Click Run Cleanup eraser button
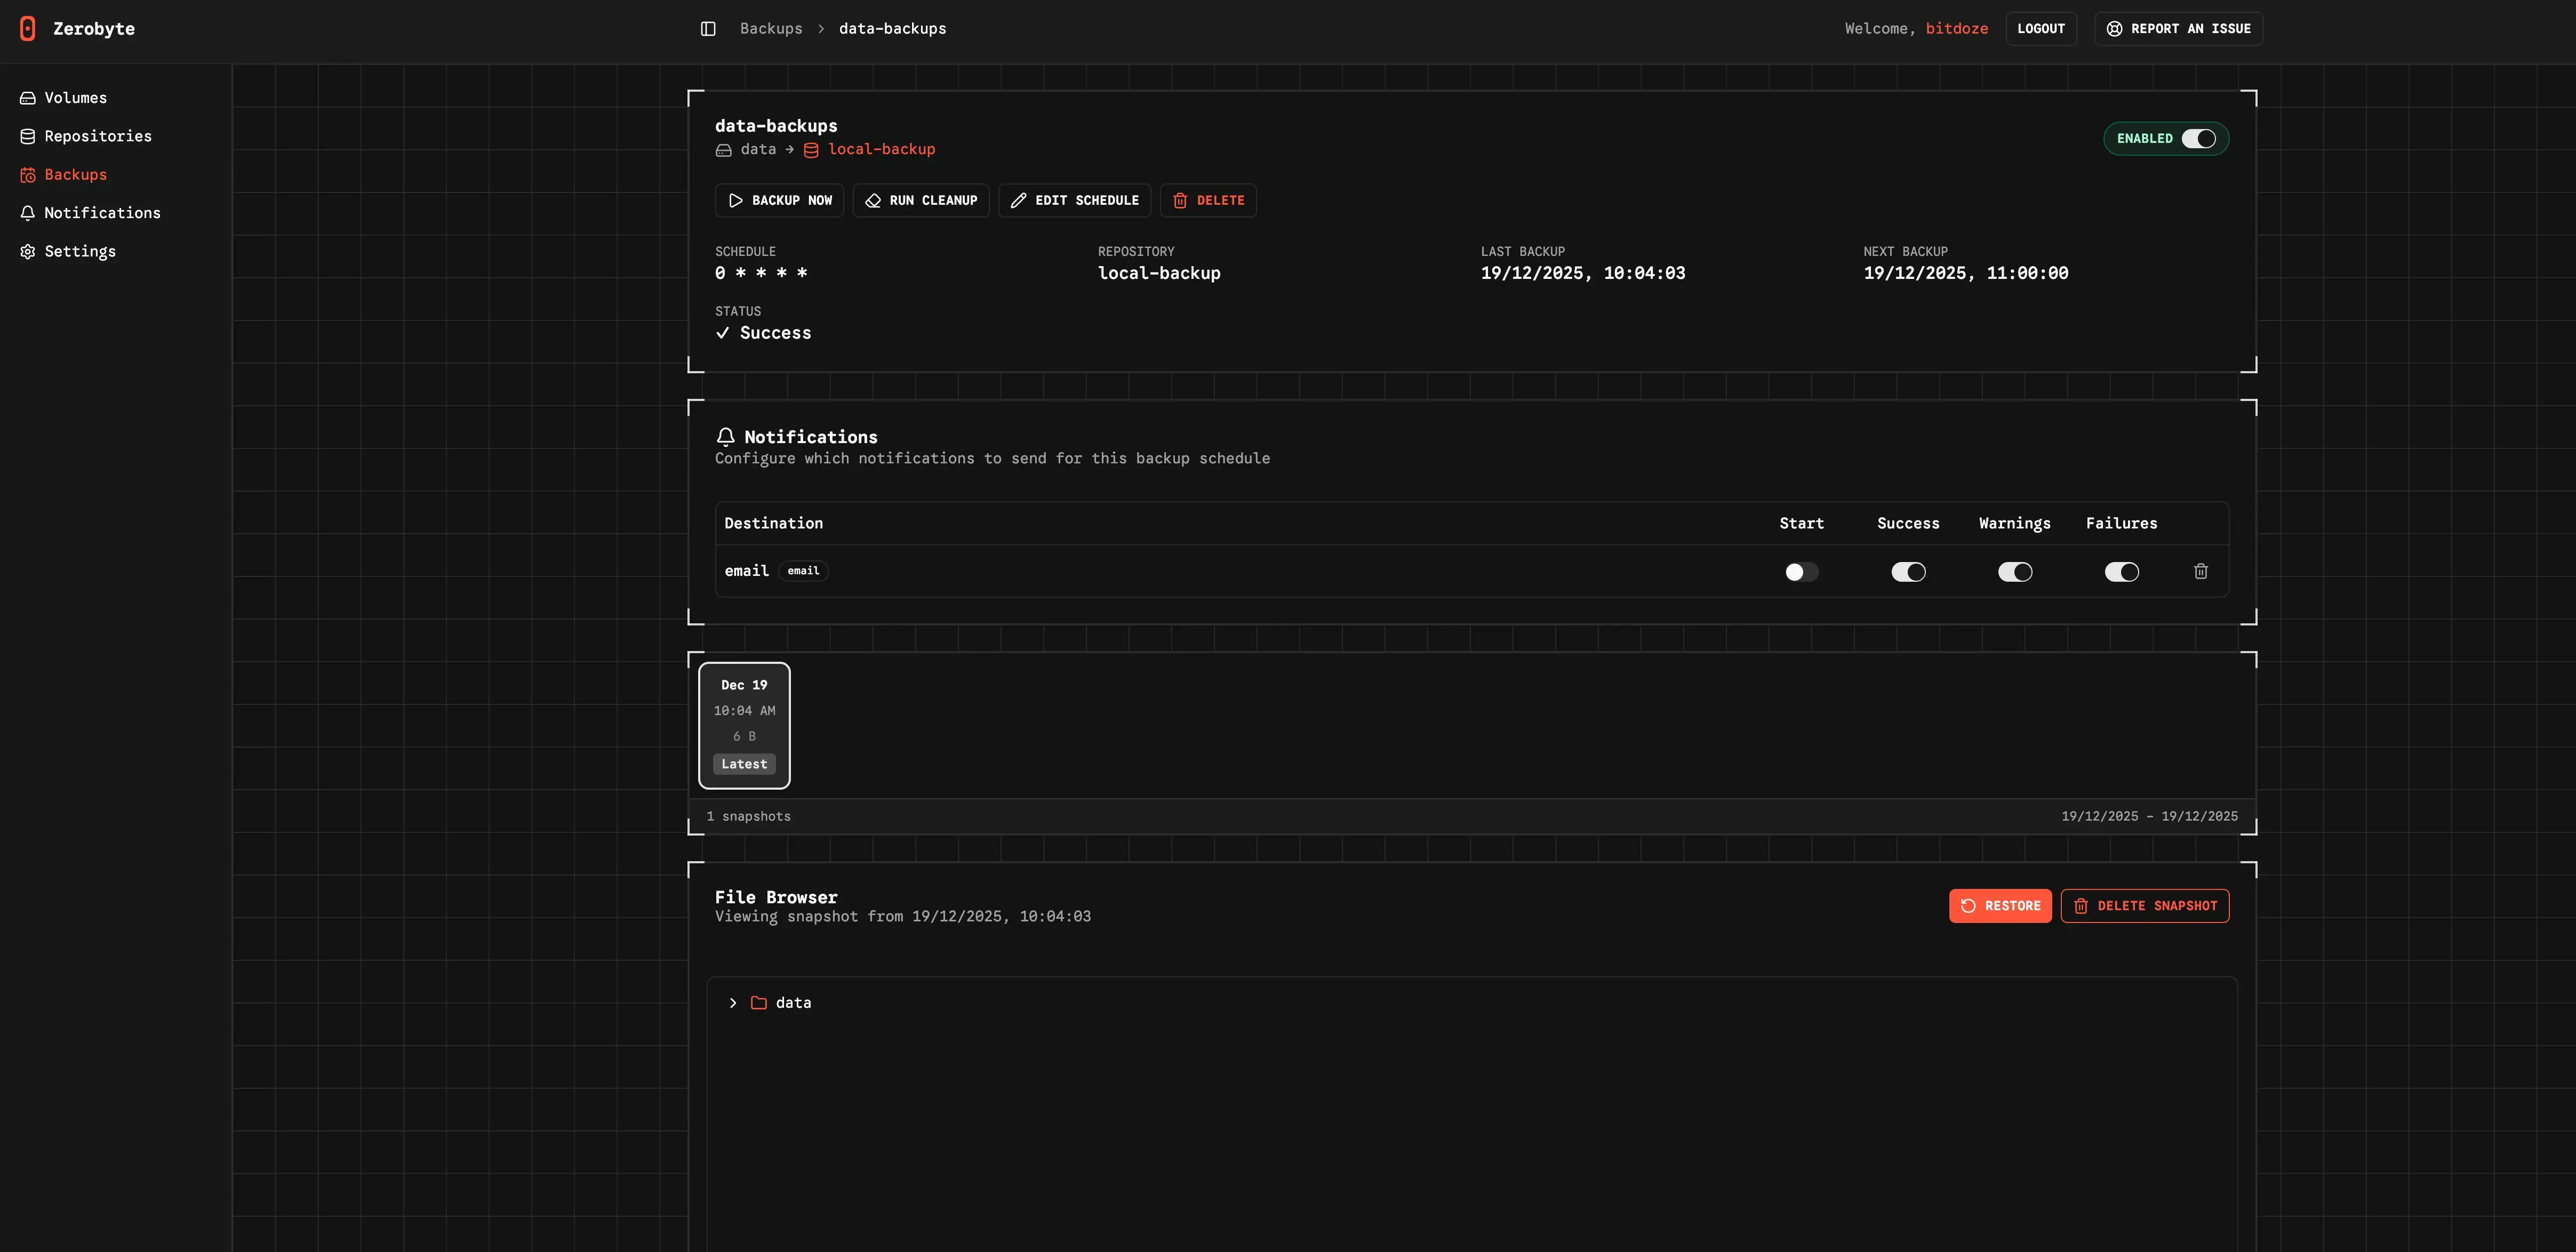Screen dimensions: 2576x1252 (x=921, y=201)
